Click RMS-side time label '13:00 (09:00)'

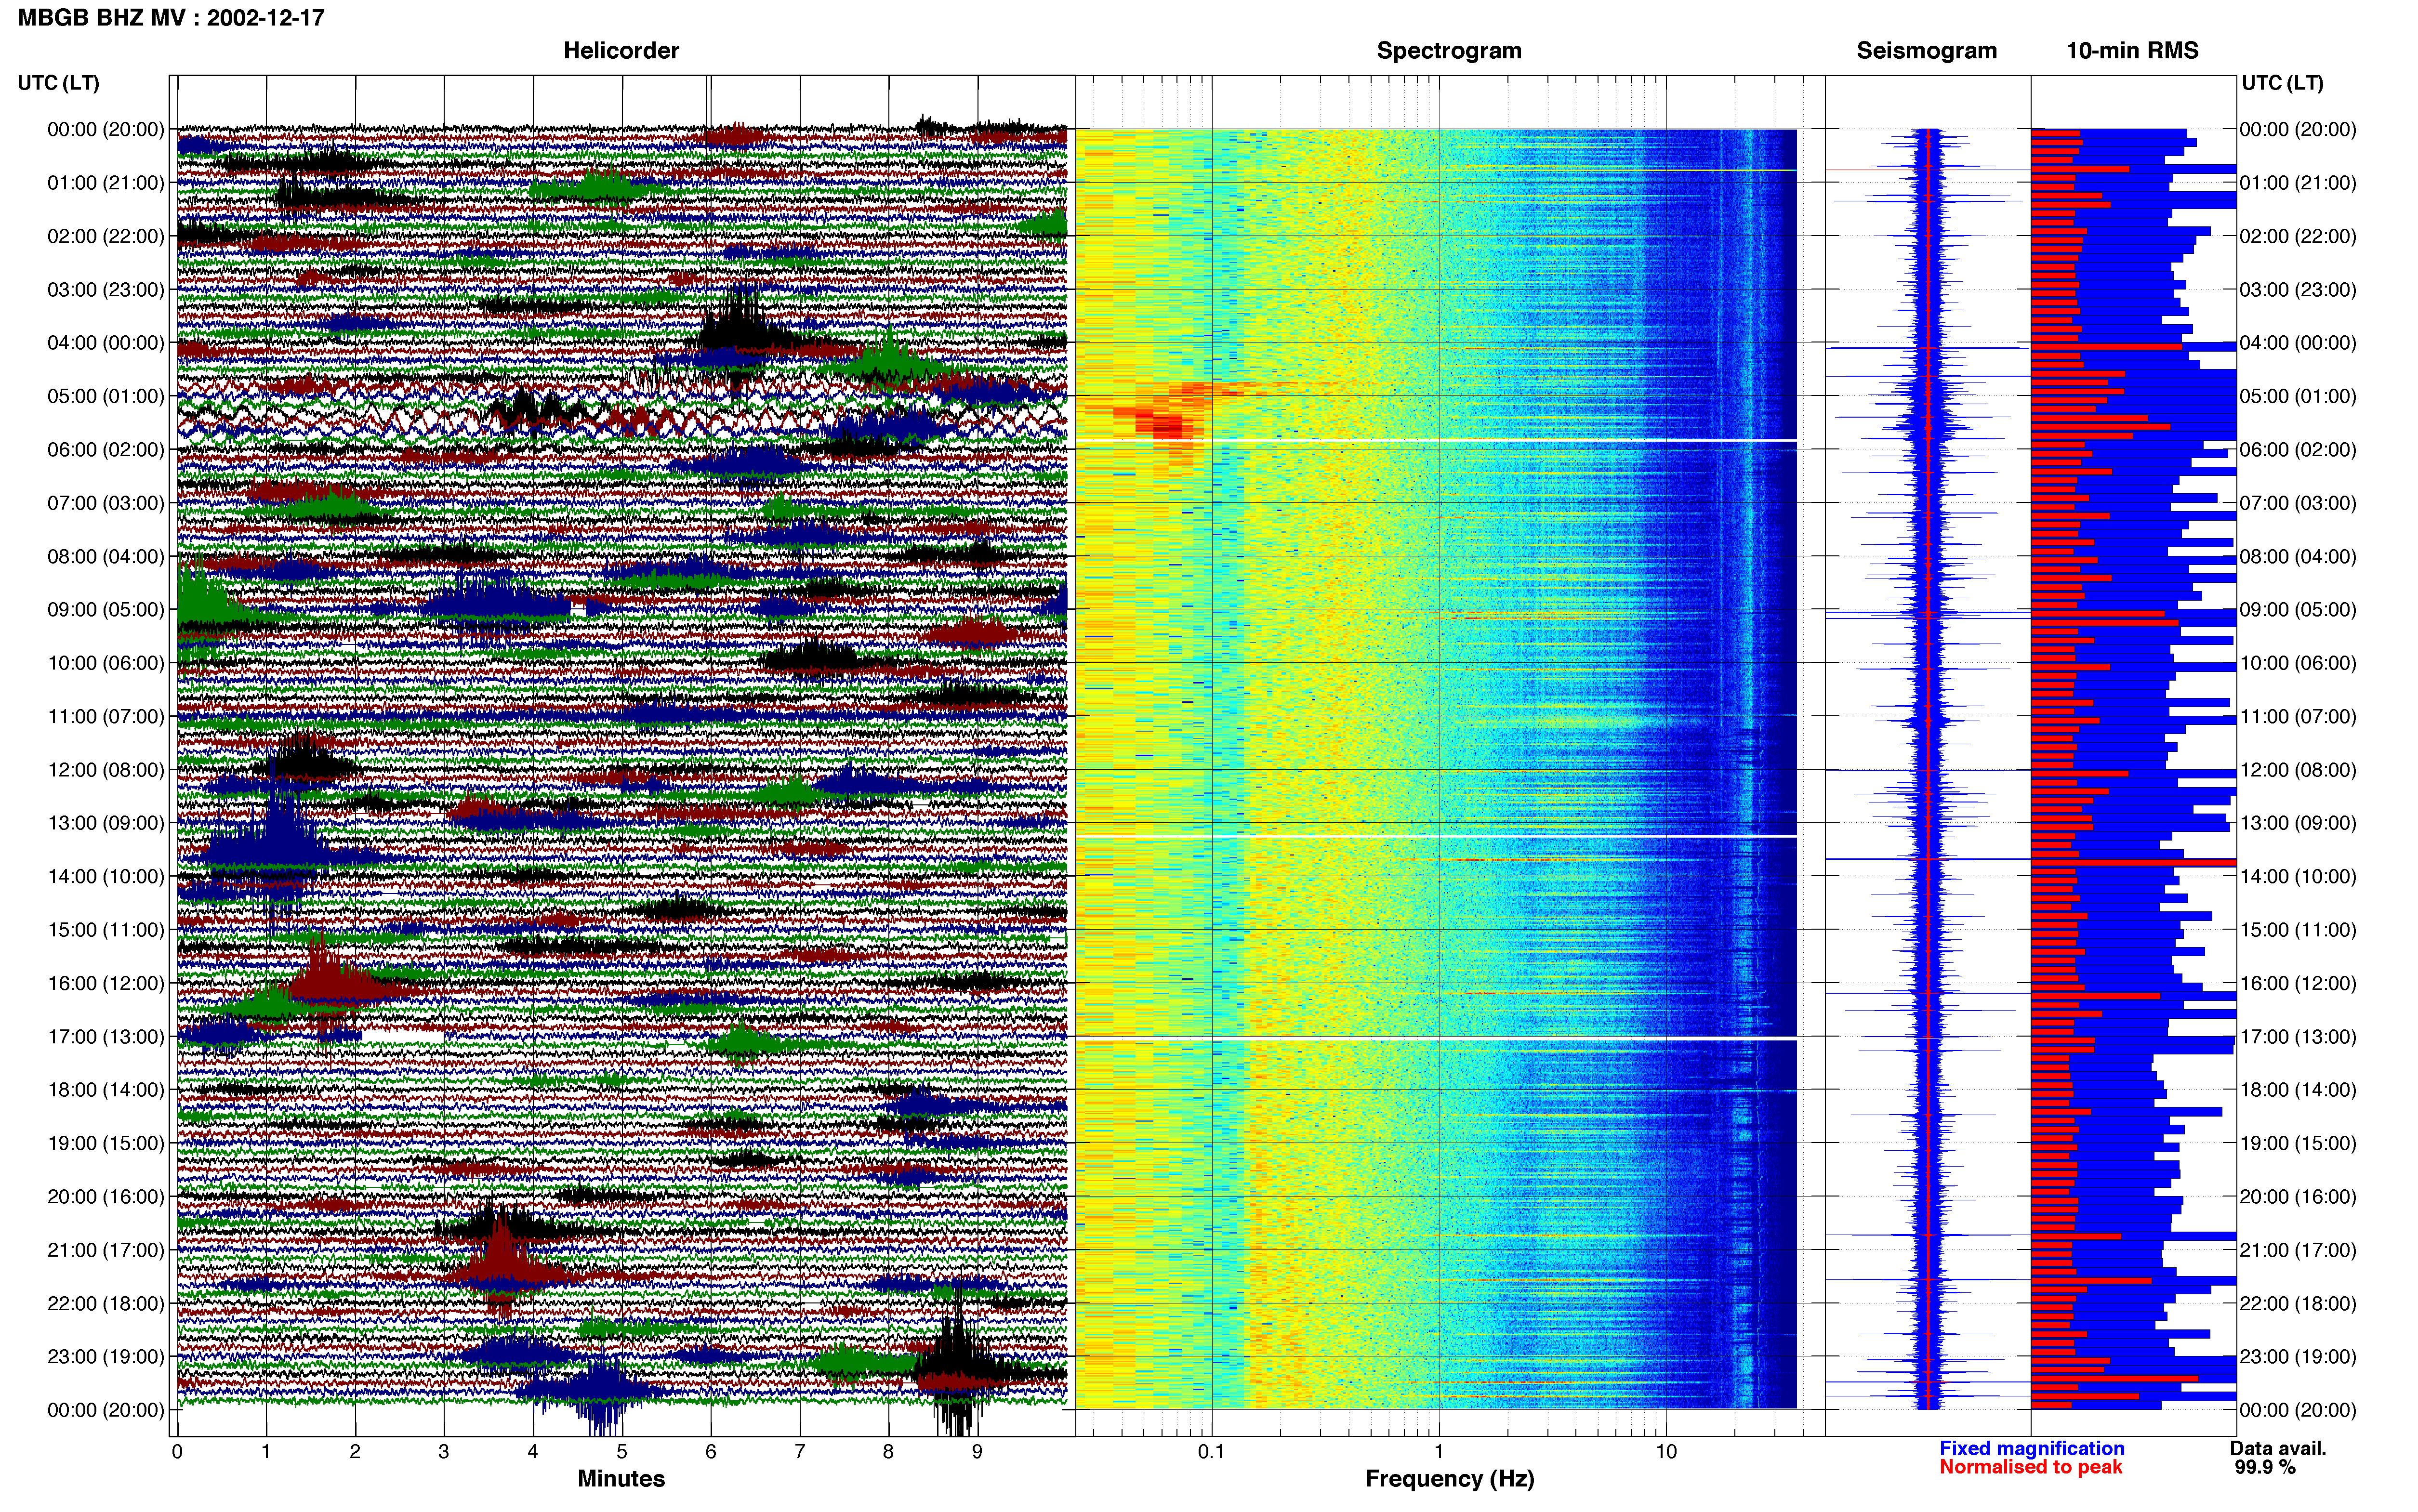click(2298, 823)
